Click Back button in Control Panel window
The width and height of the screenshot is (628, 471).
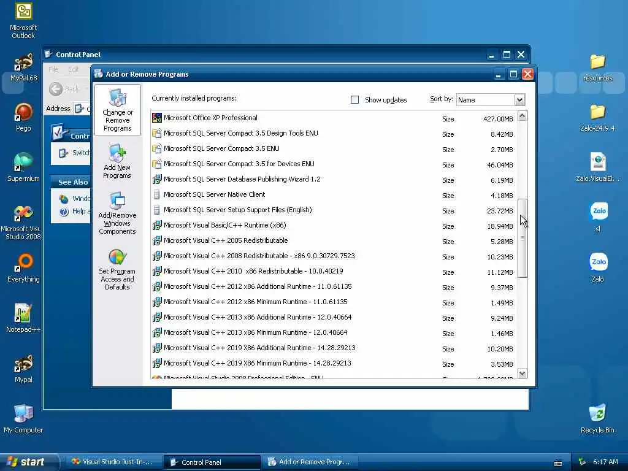(x=65, y=89)
